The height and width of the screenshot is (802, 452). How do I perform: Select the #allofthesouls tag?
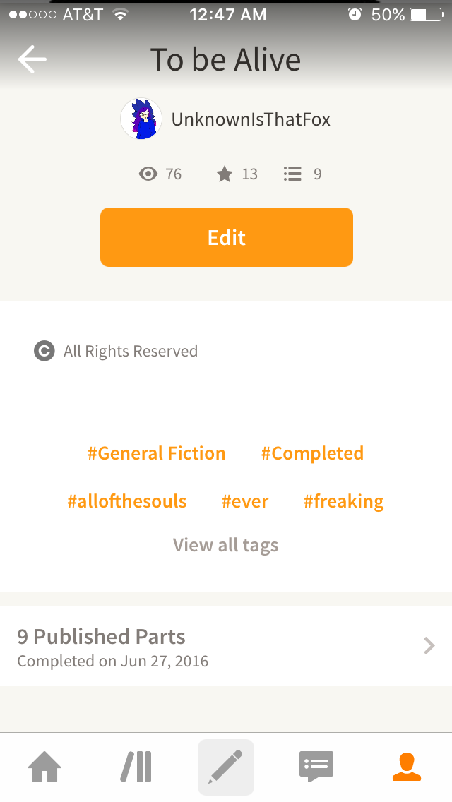pos(127,501)
